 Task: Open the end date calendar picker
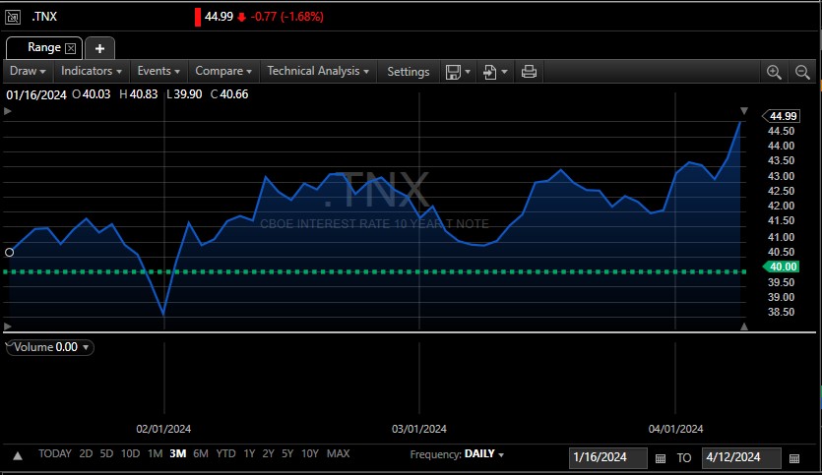coord(794,458)
